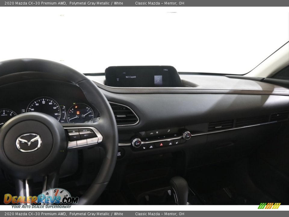Click the Mazda emblem on steering wheel
The height and width of the screenshot is (217, 289).
click(x=29, y=143)
